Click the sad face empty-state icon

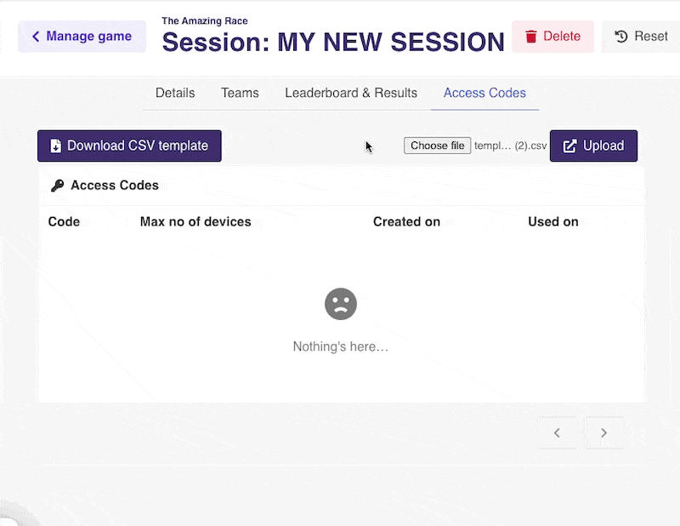pyautogui.click(x=341, y=304)
